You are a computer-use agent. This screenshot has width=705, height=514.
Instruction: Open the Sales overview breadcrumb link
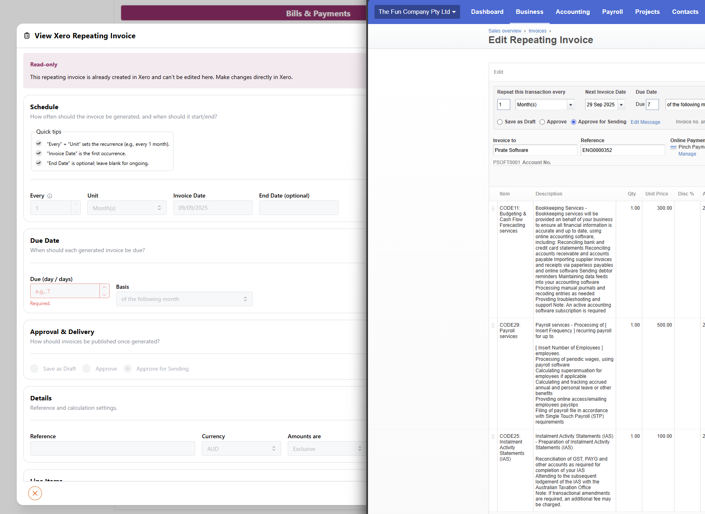[505, 31]
